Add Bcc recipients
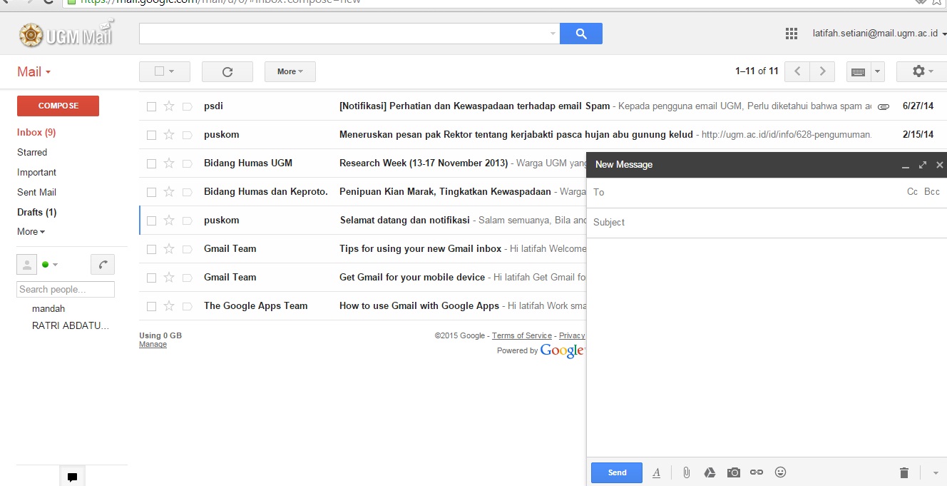This screenshot has width=947, height=486. point(932,192)
